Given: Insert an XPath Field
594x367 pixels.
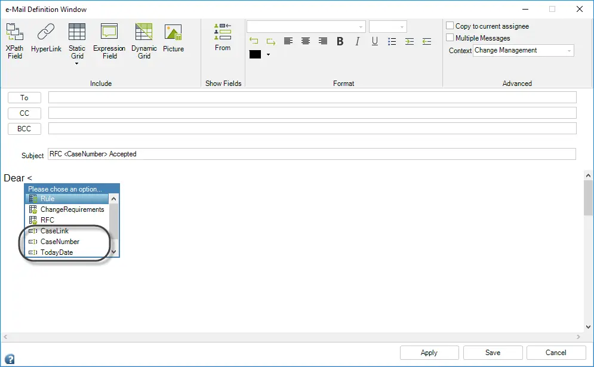Looking at the screenshot, I should click(15, 41).
